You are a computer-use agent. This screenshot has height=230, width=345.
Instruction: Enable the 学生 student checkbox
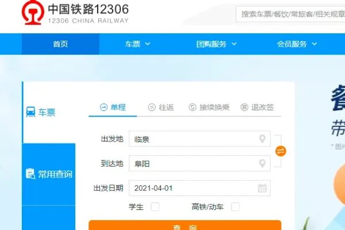tap(155, 207)
